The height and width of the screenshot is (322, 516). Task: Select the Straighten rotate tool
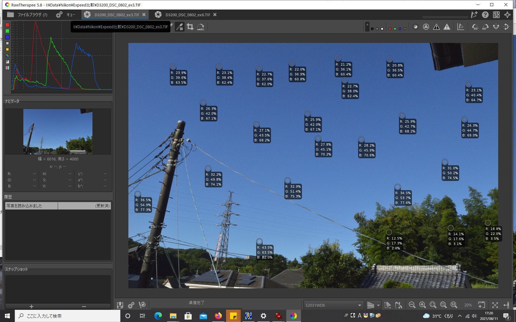tap(201, 27)
